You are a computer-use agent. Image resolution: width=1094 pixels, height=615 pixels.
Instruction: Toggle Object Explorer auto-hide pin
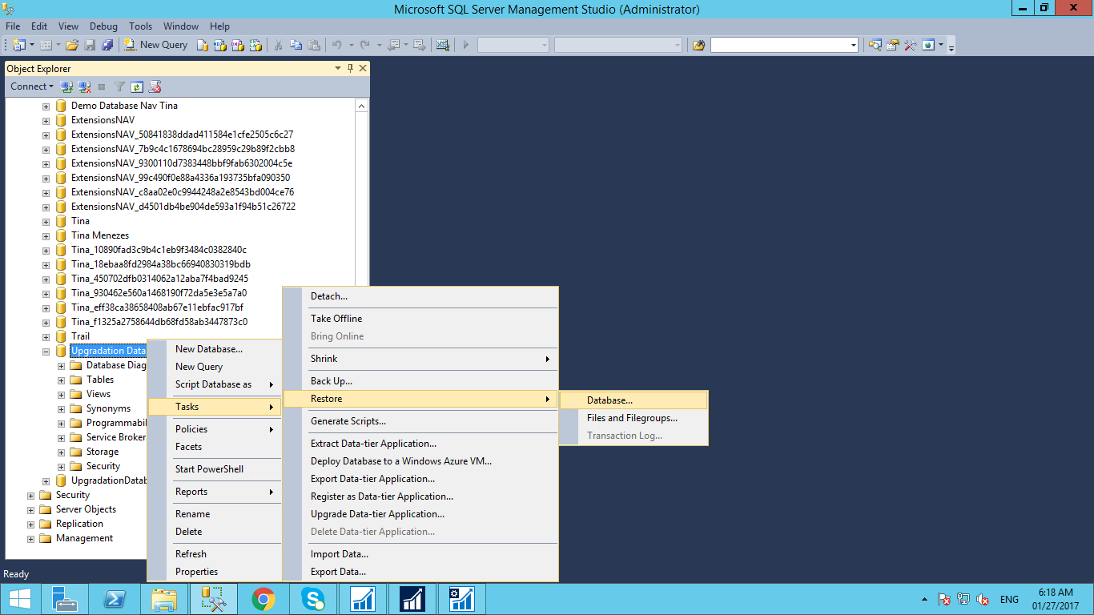351,69
